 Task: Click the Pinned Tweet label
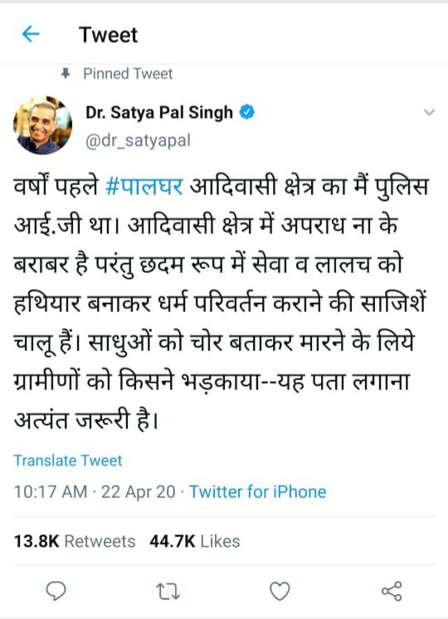tap(128, 74)
